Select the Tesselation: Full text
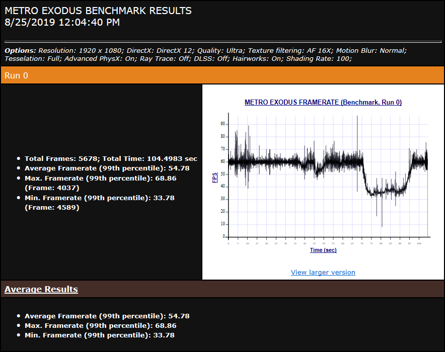 [x=33, y=59]
